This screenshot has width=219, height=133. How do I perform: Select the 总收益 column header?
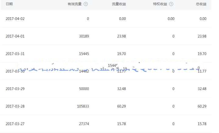tap(201, 4)
